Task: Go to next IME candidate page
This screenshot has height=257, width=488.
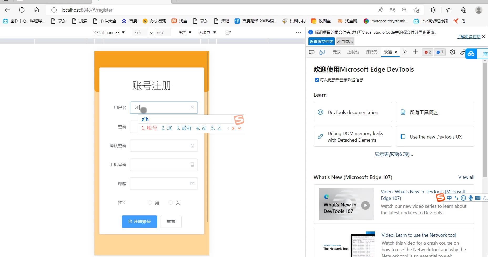Action: pos(233,128)
